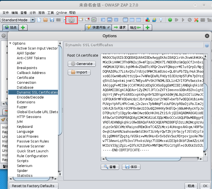Image resolution: width=212 pixels, height=189 pixels.
Task: Select Active Scan Input Vectors in options tree
Action: coord(37,48)
